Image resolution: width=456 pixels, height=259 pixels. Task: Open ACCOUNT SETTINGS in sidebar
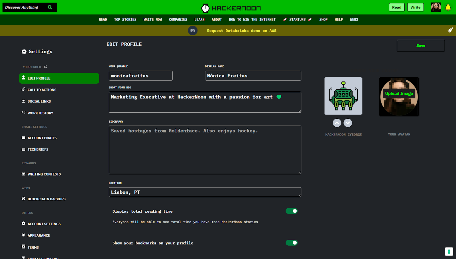click(44, 224)
